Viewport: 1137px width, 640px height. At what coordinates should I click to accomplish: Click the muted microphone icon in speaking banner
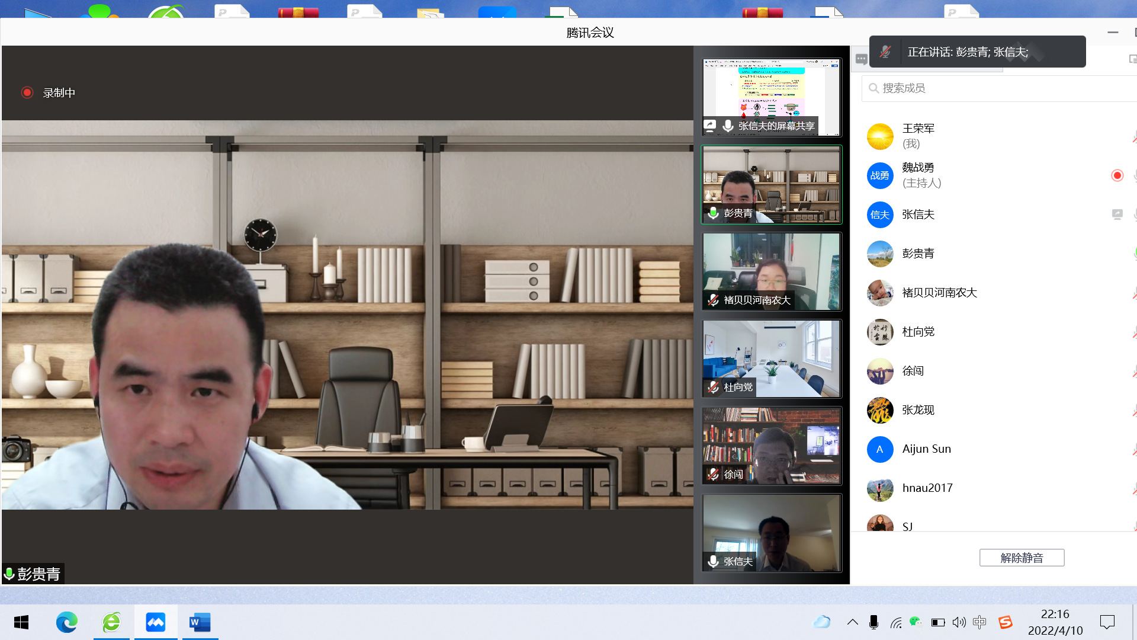[x=885, y=52]
